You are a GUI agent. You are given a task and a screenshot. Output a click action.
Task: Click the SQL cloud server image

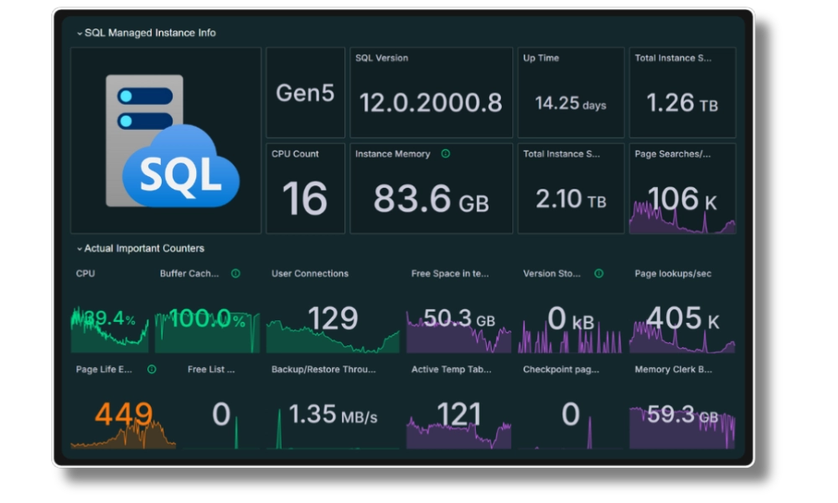coord(166,141)
